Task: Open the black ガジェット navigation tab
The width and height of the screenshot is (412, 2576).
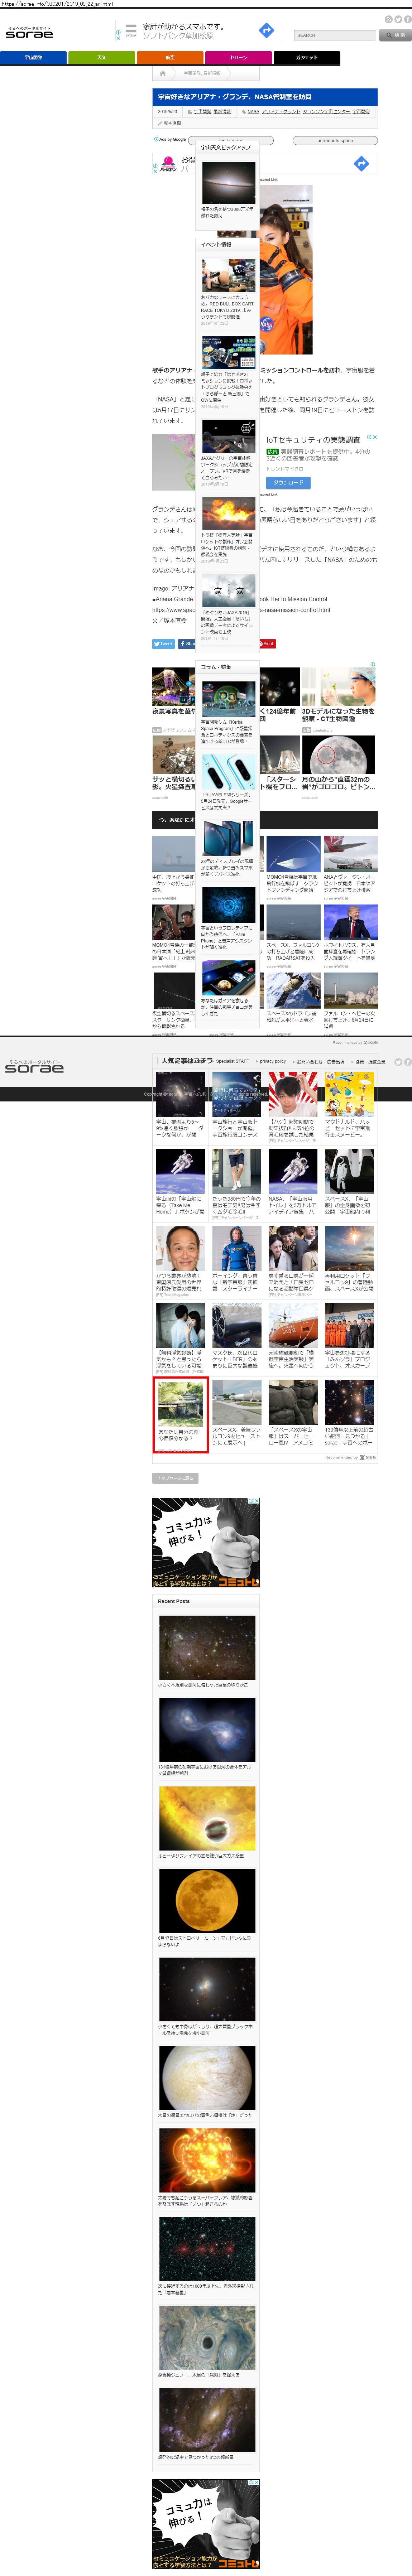Action: [x=307, y=58]
